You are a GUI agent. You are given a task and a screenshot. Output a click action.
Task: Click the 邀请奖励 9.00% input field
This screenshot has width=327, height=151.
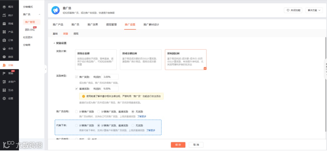pyautogui.click(x=110, y=89)
